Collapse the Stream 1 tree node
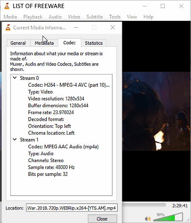191x223 pixels. pos(15,139)
